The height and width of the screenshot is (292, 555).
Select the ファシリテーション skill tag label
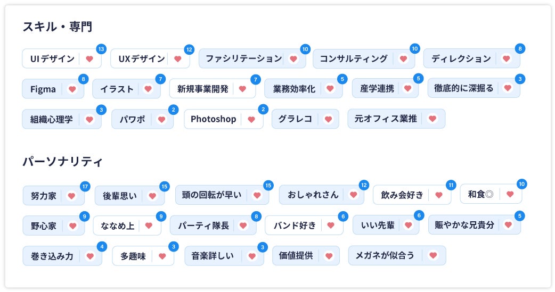[243, 59]
